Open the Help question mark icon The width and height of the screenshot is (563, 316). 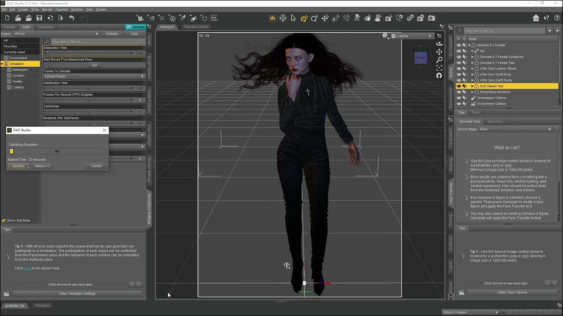tap(557, 18)
